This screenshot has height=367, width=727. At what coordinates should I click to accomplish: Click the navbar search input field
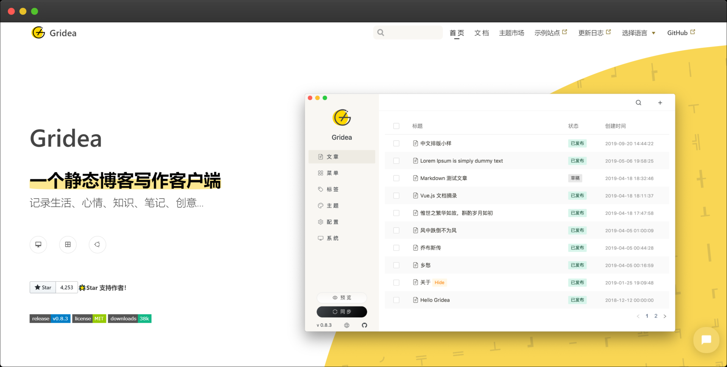(408, 33)
